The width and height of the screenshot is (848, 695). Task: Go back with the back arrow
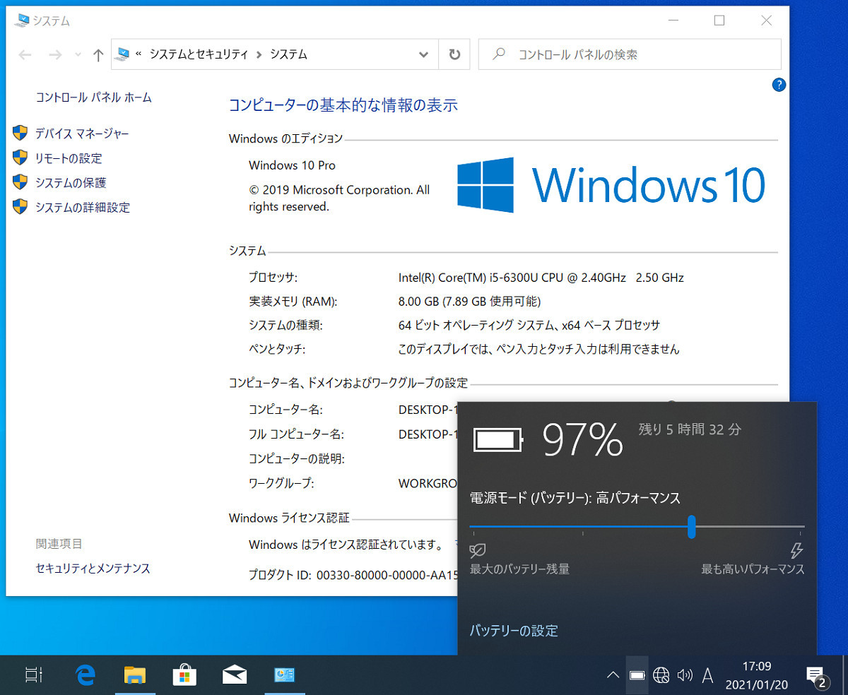pos(25,54)
